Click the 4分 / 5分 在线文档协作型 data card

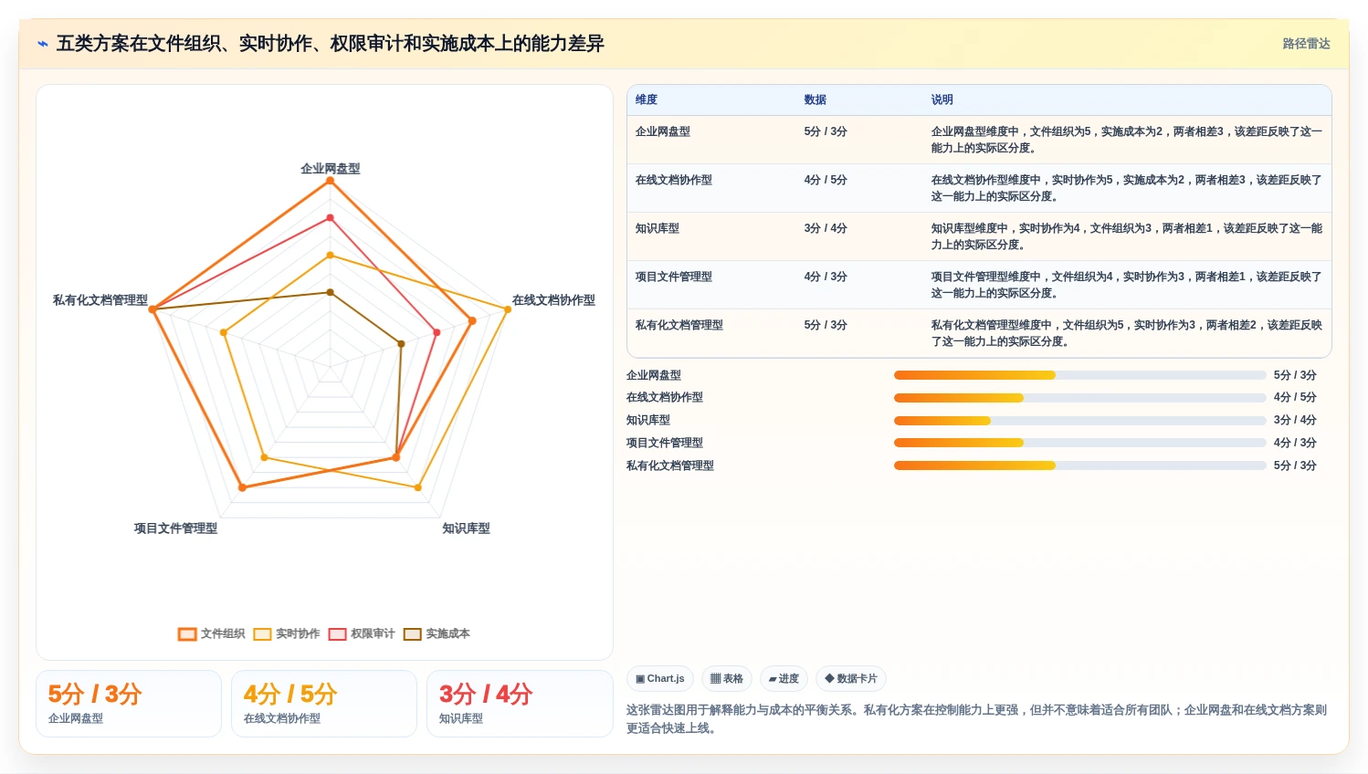coord(324,704)
